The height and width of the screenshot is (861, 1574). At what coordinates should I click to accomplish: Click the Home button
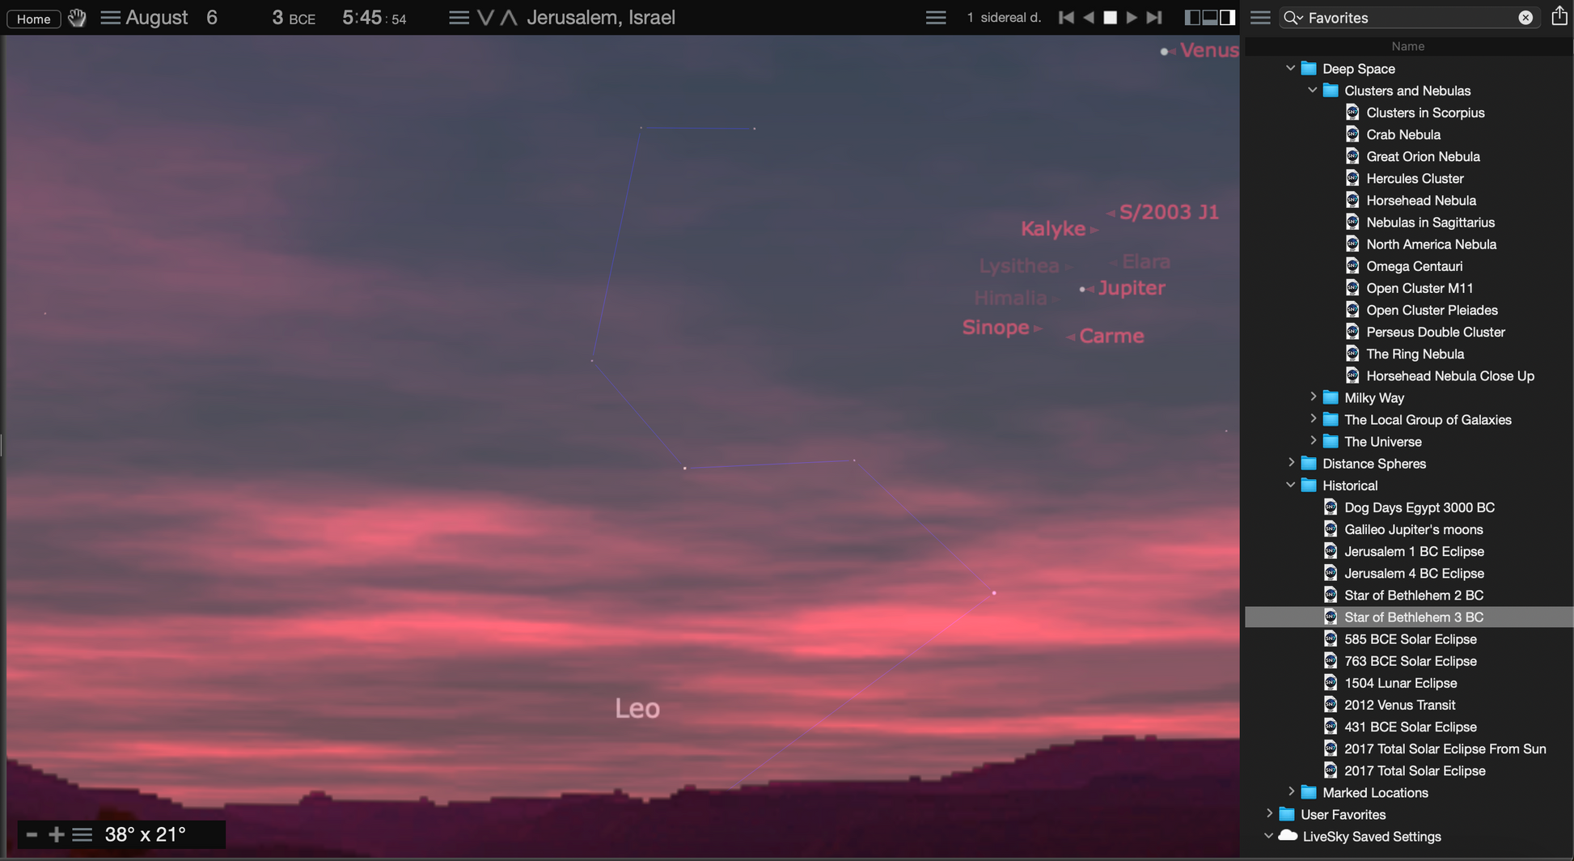pos(33,19)
